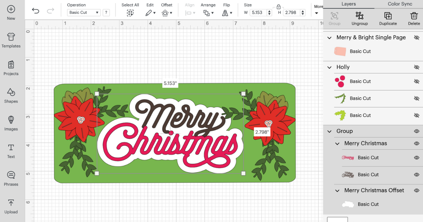
Task: Click the New project icon
Action: (11, 9)
